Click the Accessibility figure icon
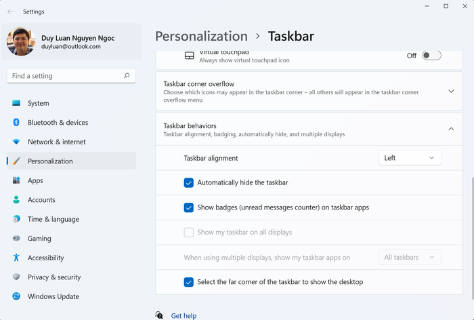The height and width of the screenshot is (320, 474). [16, 258]
